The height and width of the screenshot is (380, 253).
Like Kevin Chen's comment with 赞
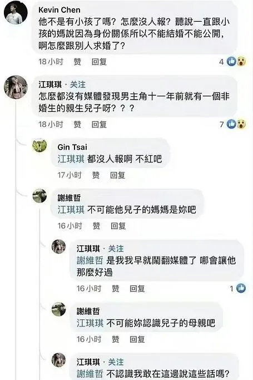77,62
